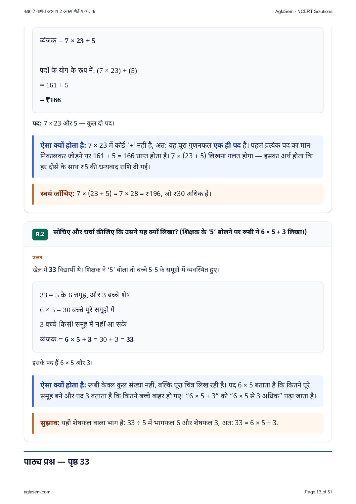Click the पाठ्य प्रश्न — पृष्ठ 33 section heading
The height and width of the screenshot is (504, 356).
click(57, 462)
